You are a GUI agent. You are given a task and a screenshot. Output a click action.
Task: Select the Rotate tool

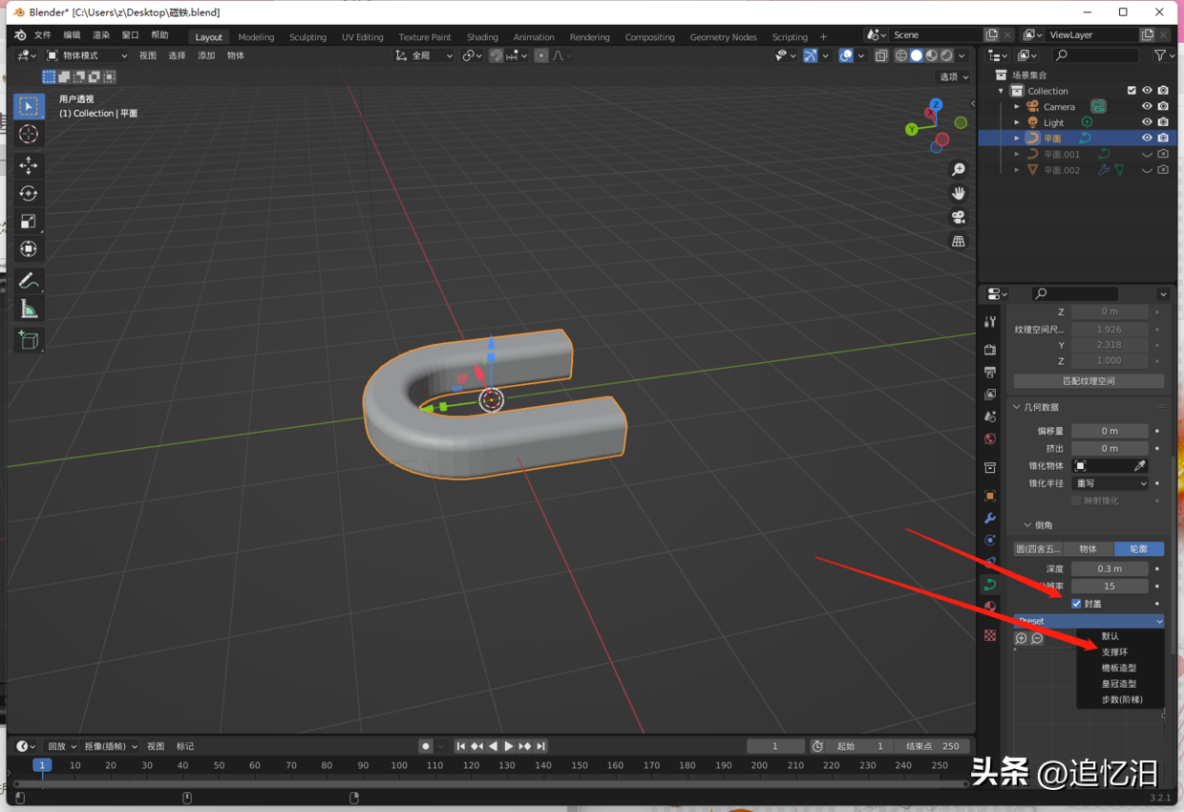click(x=28, y=193)
